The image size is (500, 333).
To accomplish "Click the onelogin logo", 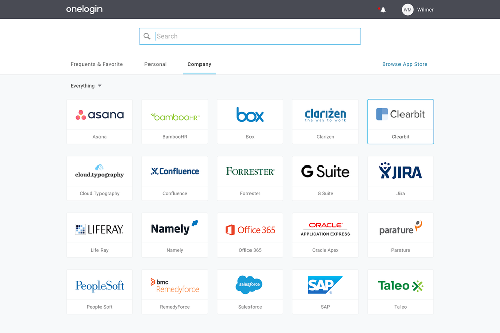I will (x=84, y=9).
